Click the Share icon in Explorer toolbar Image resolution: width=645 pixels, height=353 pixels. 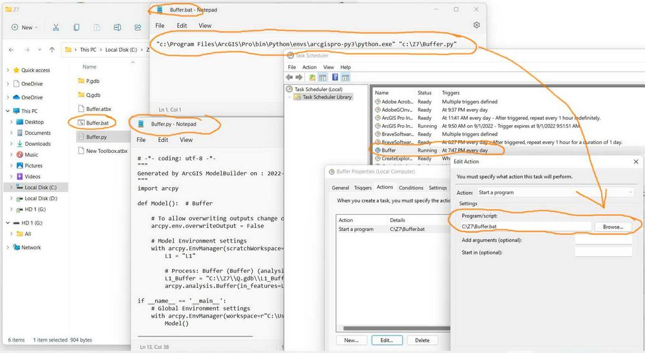[x=138, y=27]
